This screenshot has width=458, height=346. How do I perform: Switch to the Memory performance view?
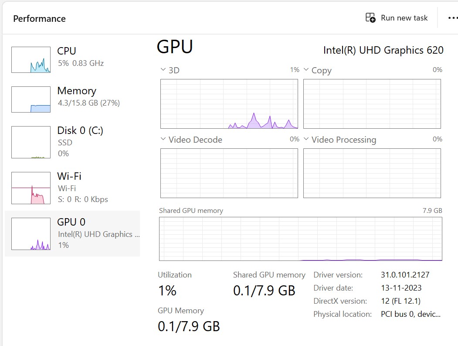click(77, 91)
